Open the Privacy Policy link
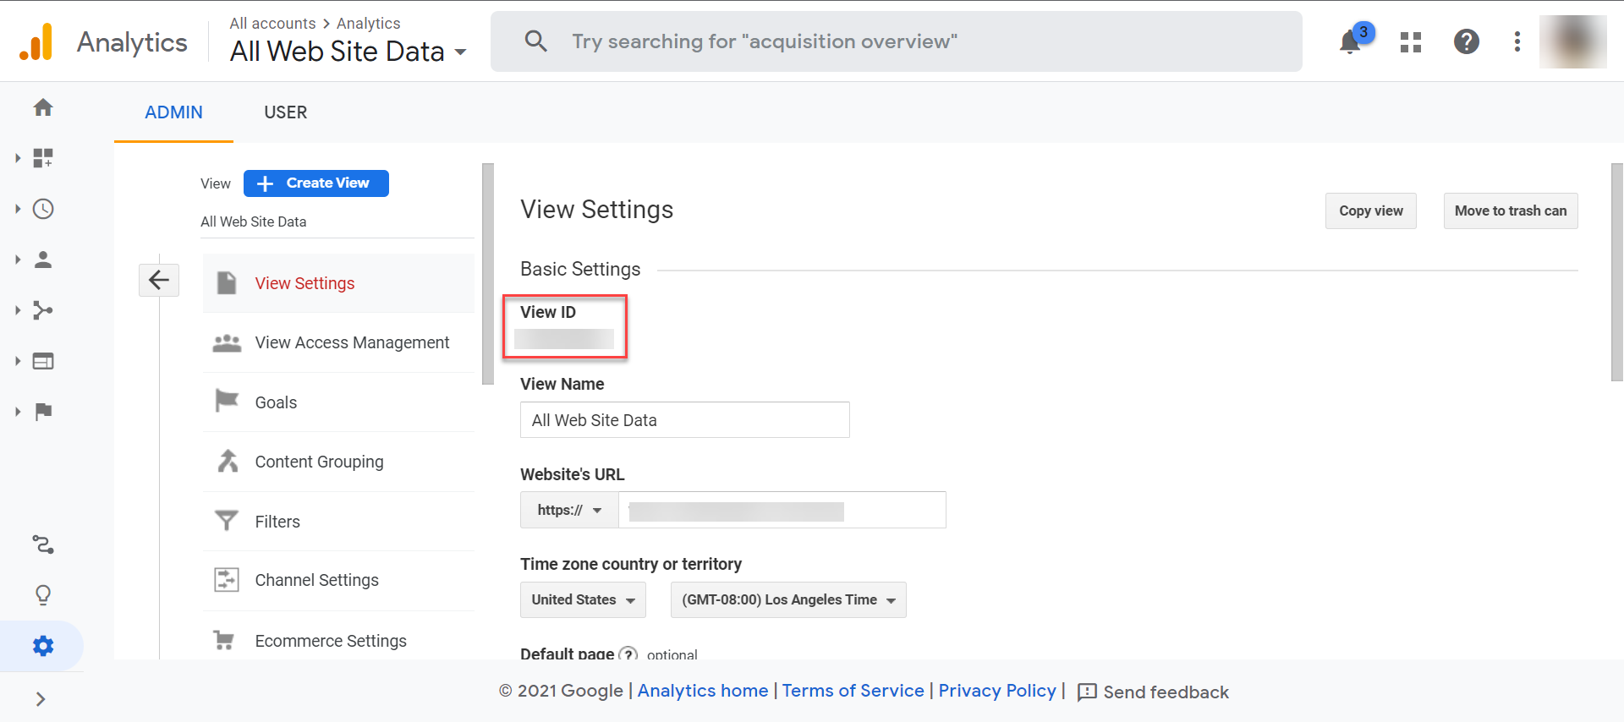 [x=997, y=691]
